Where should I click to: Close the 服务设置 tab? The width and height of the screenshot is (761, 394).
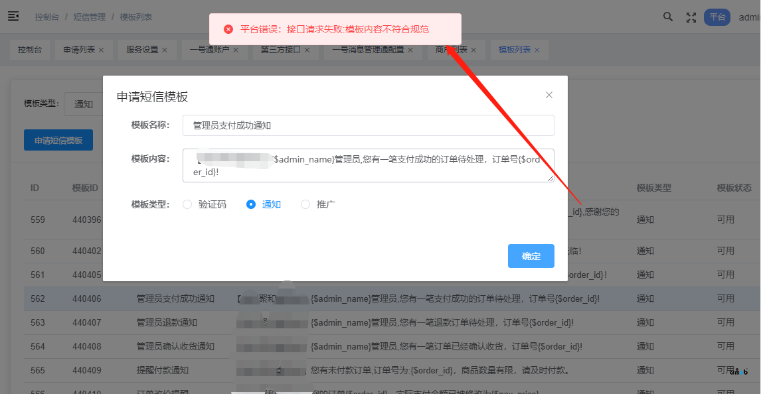tap(165, 50)
